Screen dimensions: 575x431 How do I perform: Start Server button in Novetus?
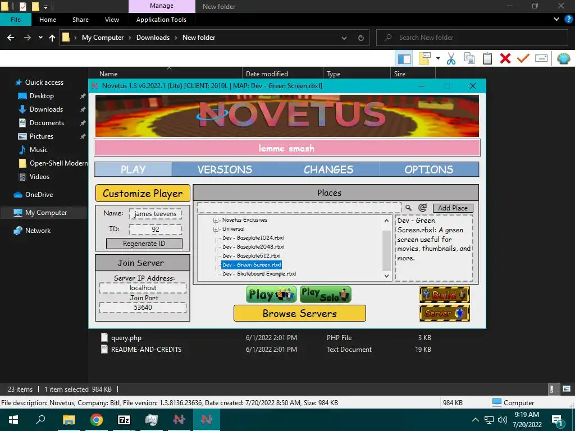(445, 313)
